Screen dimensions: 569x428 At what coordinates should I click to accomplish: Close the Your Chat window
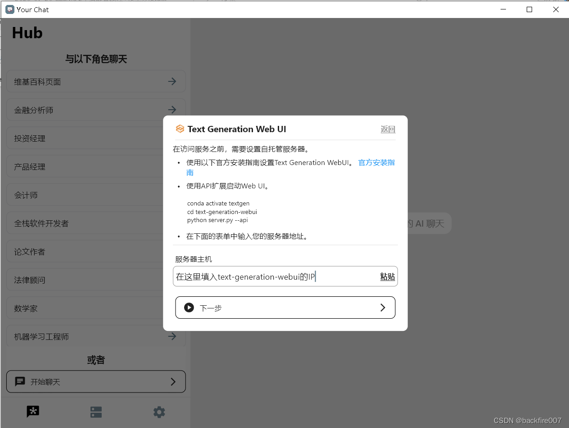click(555, 9)
